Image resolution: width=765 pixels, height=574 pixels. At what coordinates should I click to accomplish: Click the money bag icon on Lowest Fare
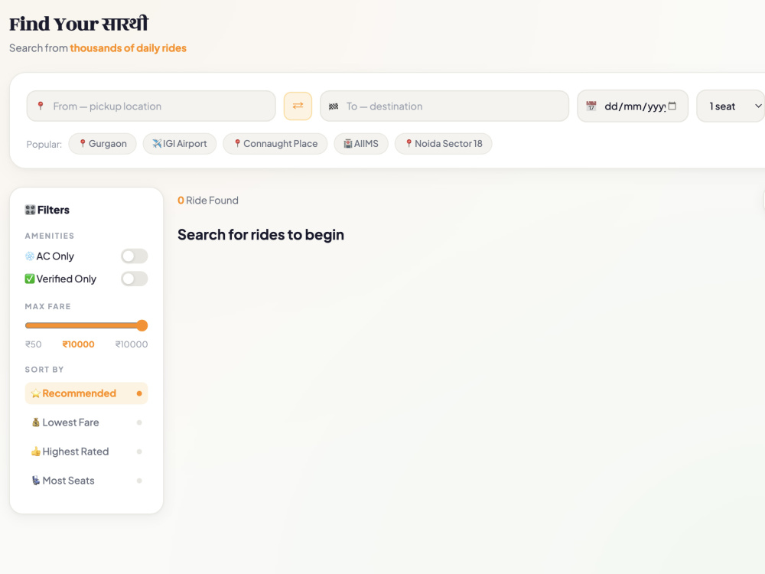pyautogui.click(x=36, y=422)
